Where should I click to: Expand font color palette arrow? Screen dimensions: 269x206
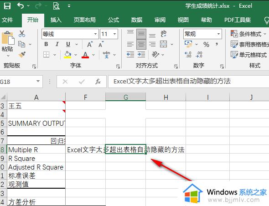pos(93,55)
